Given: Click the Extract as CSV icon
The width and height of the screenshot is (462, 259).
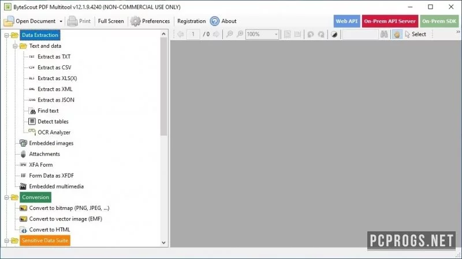Looking at the screenshot, I should tap(32, 67).
